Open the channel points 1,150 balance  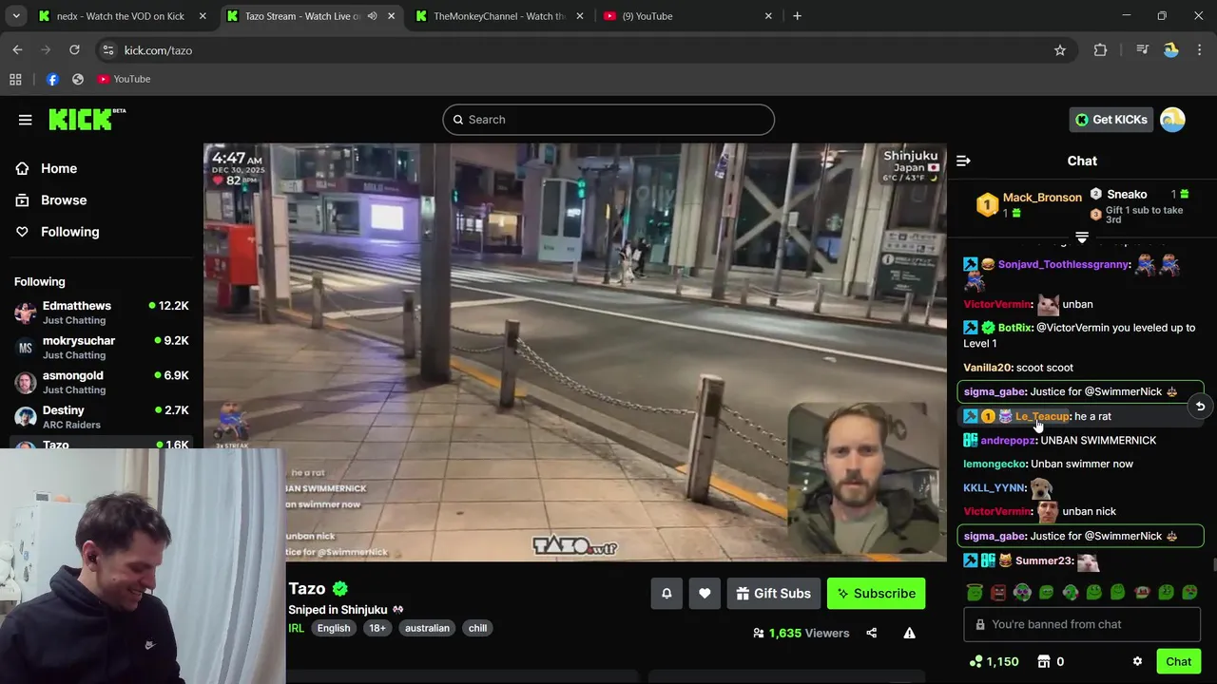(994, 661)
